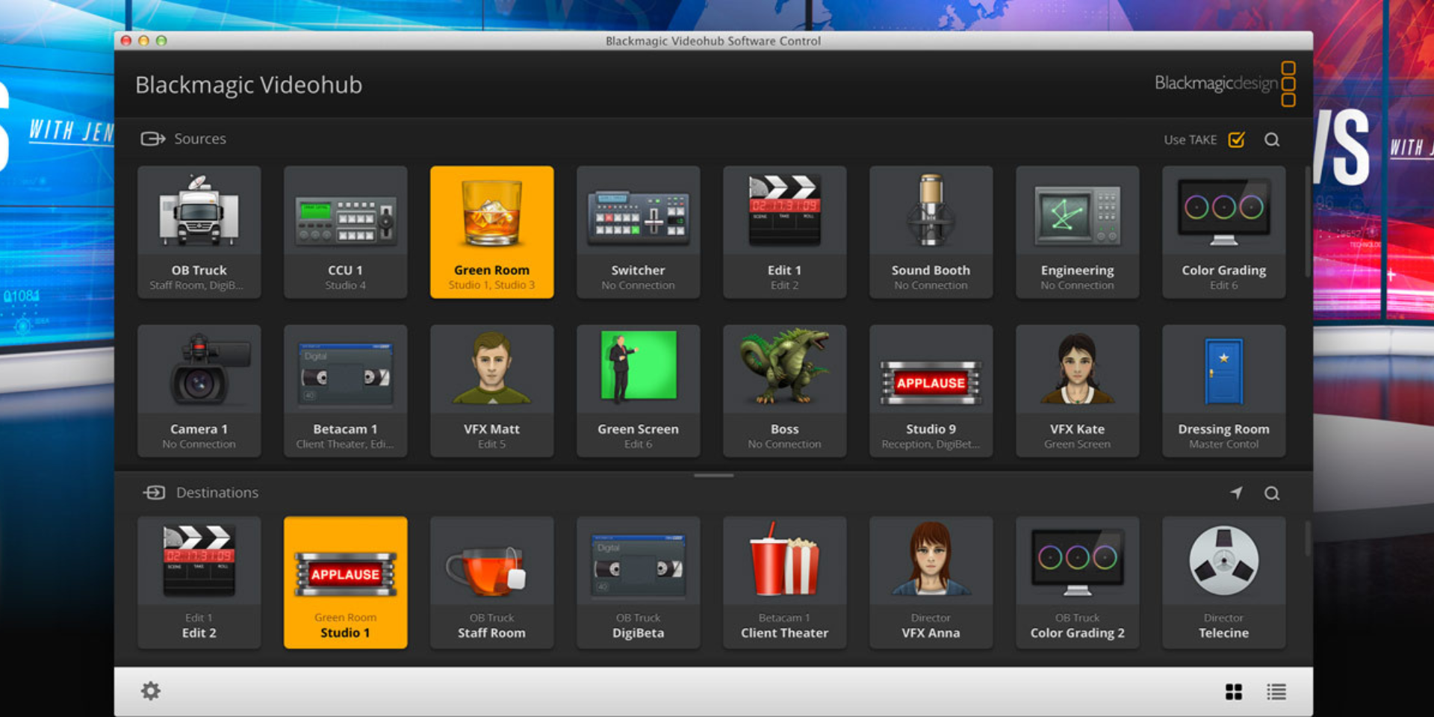
Task: Click the divider handle between Sources and Destinations
Action: (713, 475)
